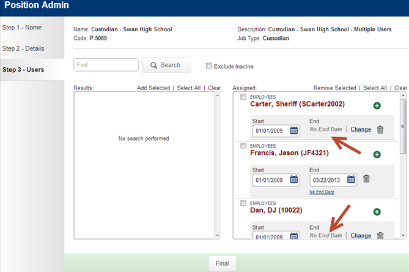
Task: Open start date calendar for Dan, DJ
Action: 294,236
